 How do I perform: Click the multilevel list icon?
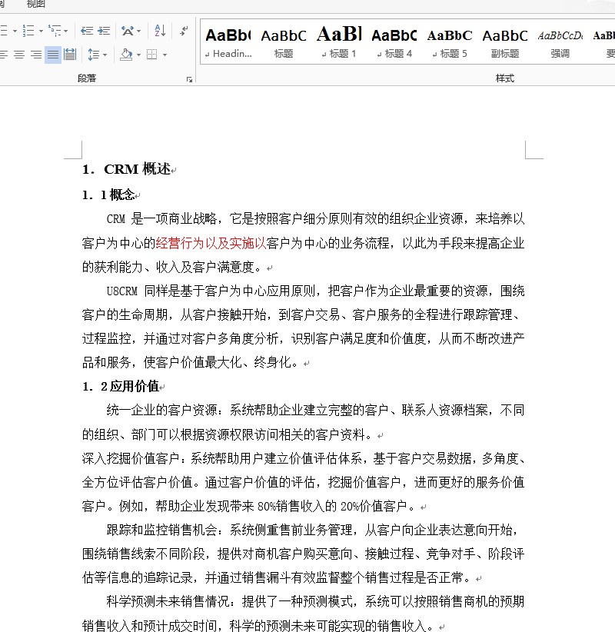(55, 31)
